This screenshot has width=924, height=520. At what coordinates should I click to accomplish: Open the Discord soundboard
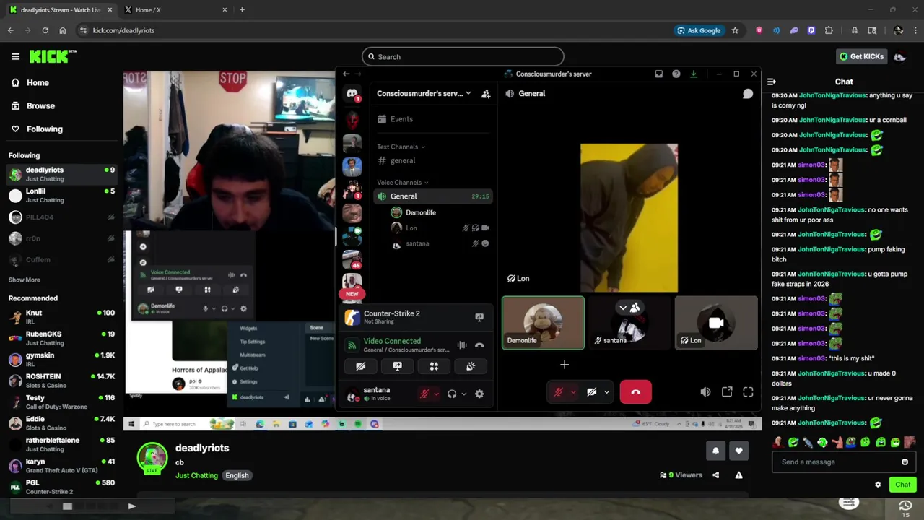pyautogui.click(x=471, y=366)
